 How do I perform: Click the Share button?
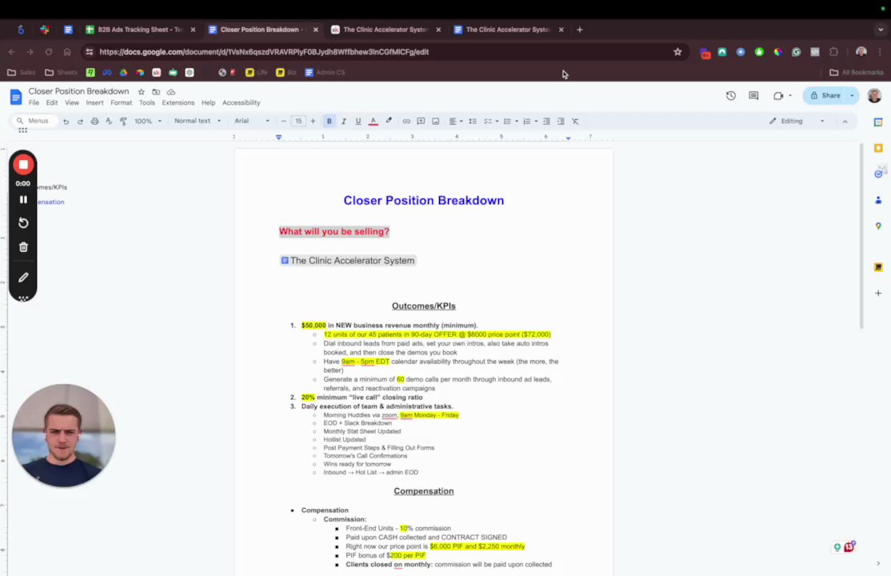pos(825,95)
